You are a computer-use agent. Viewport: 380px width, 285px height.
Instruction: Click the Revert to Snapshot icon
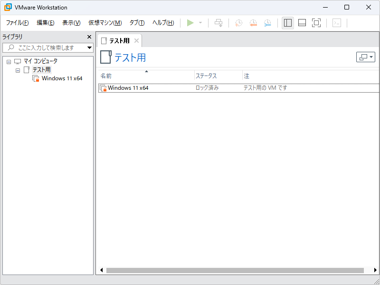(x=253, y=23)
